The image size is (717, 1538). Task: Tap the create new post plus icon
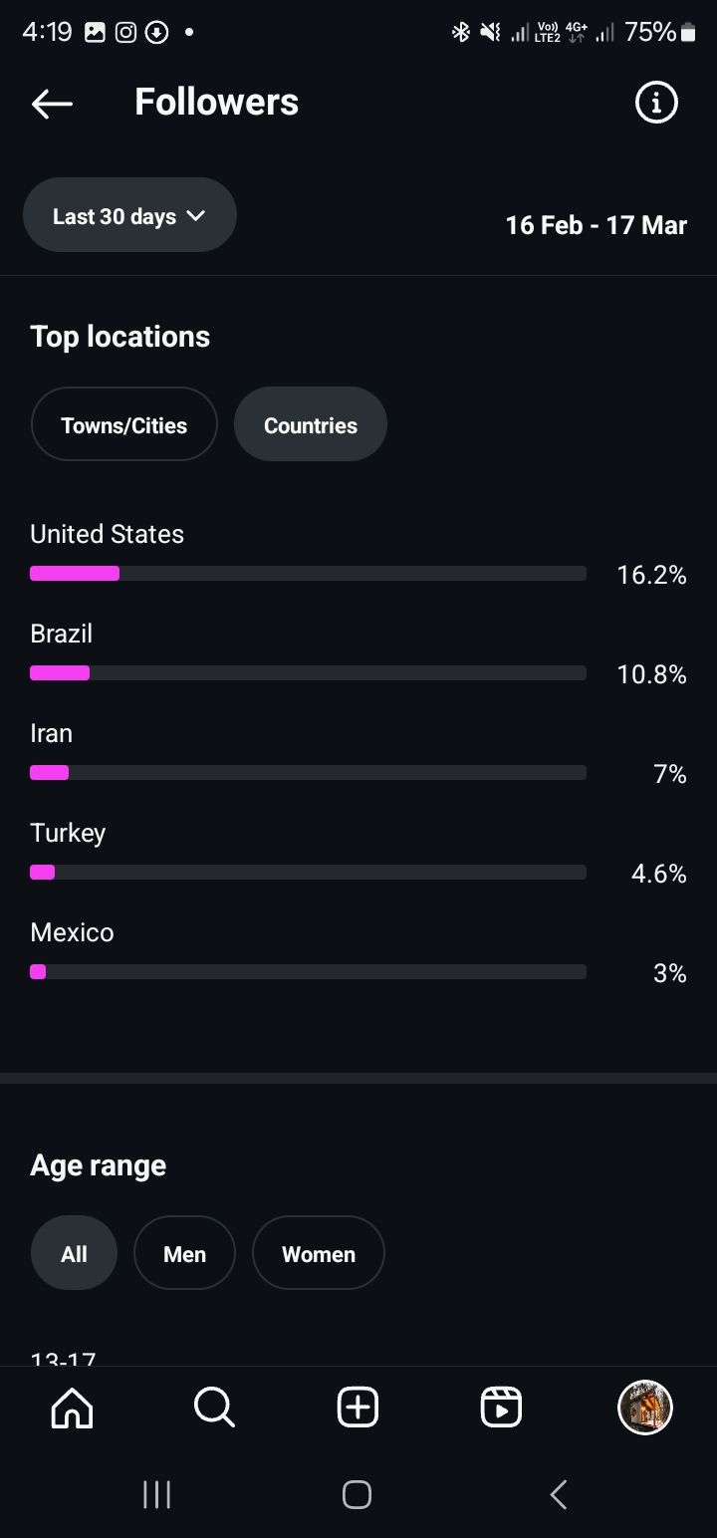click(358, 1408)
